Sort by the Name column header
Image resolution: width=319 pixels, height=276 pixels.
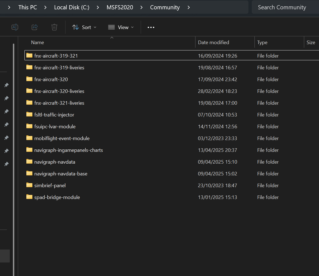[37, 42]
